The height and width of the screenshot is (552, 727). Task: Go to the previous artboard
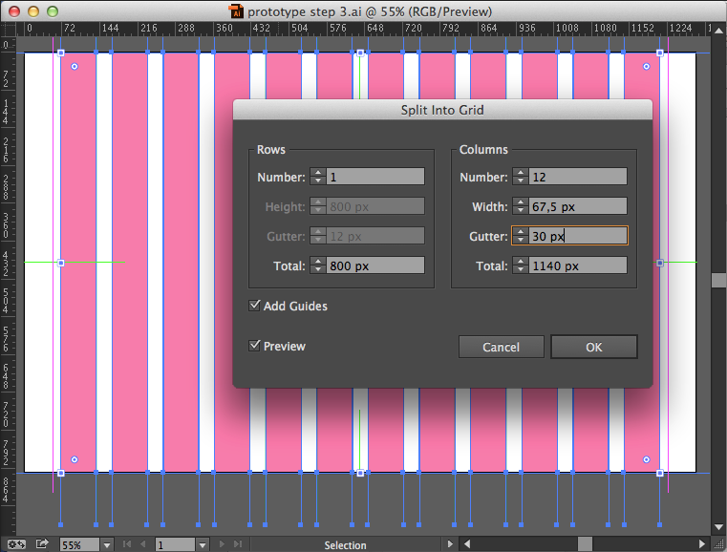[x=142, y=544]
